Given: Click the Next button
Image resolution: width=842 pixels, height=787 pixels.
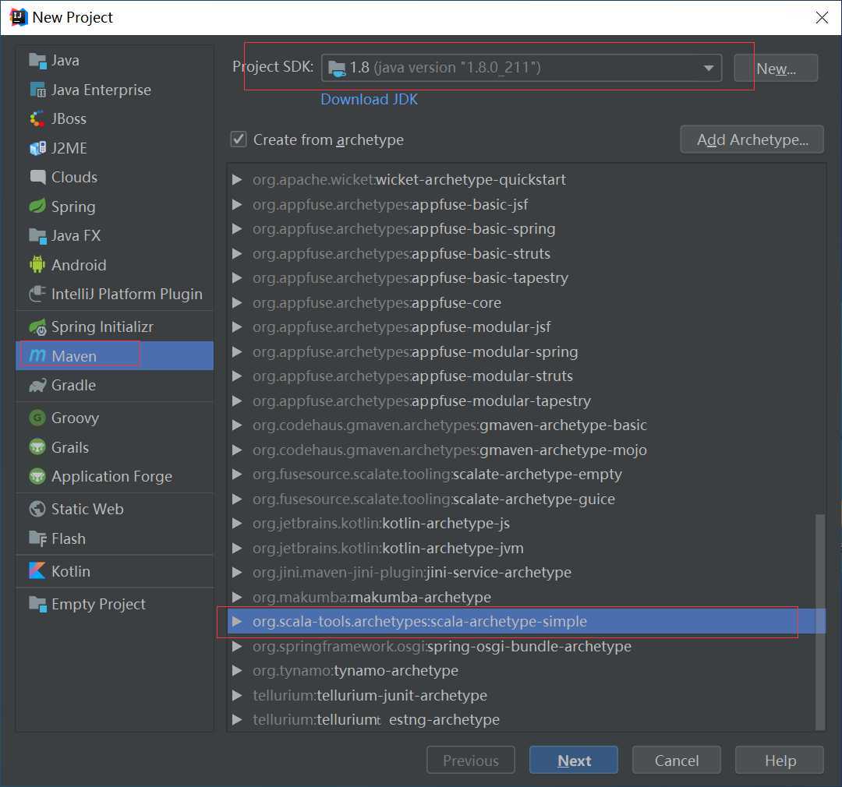Looking at the screenshot, I should click(574, 761).
